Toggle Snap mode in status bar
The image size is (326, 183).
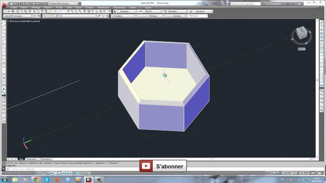click(x=40, y=173)
